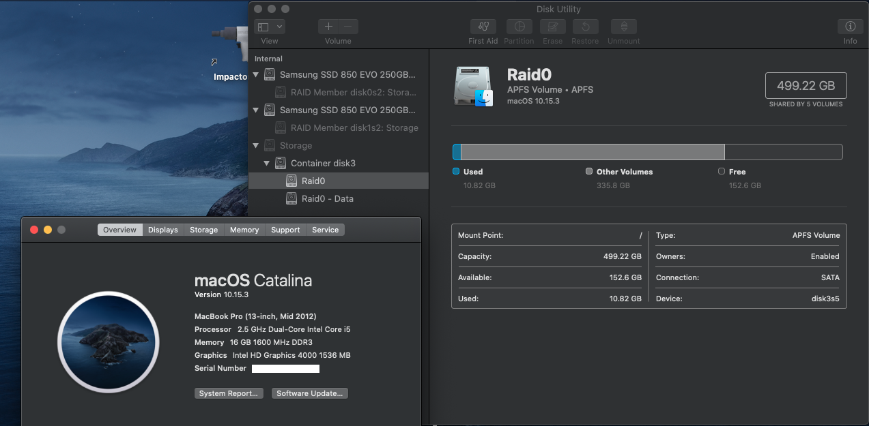Select RAID Member disk1s2: Storage row
Image resolution: width=869 pixels, height=426 pixels.
[339, 128]
